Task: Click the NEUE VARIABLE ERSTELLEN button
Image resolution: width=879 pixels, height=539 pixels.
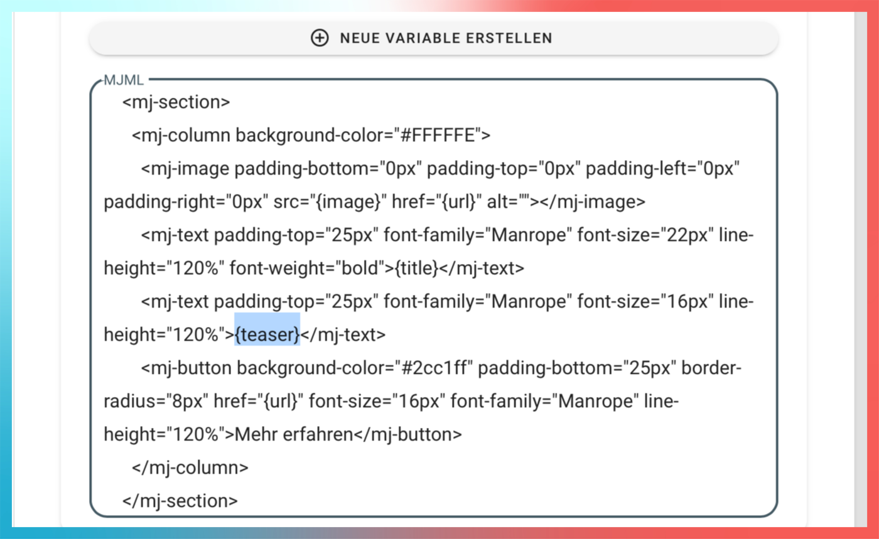Action: 433,38
